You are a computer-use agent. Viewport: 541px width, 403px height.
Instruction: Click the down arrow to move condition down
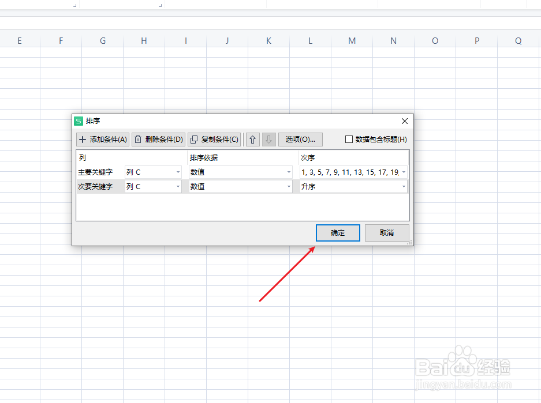pyautogui.click(x=268, y=139)
